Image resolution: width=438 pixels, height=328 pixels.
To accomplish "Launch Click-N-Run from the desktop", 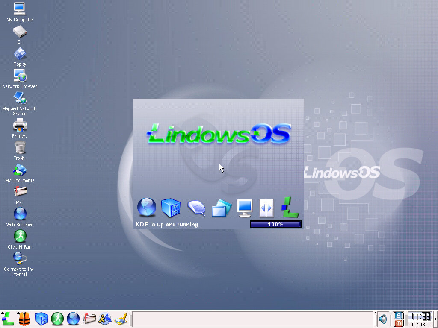I will (20, 236).
